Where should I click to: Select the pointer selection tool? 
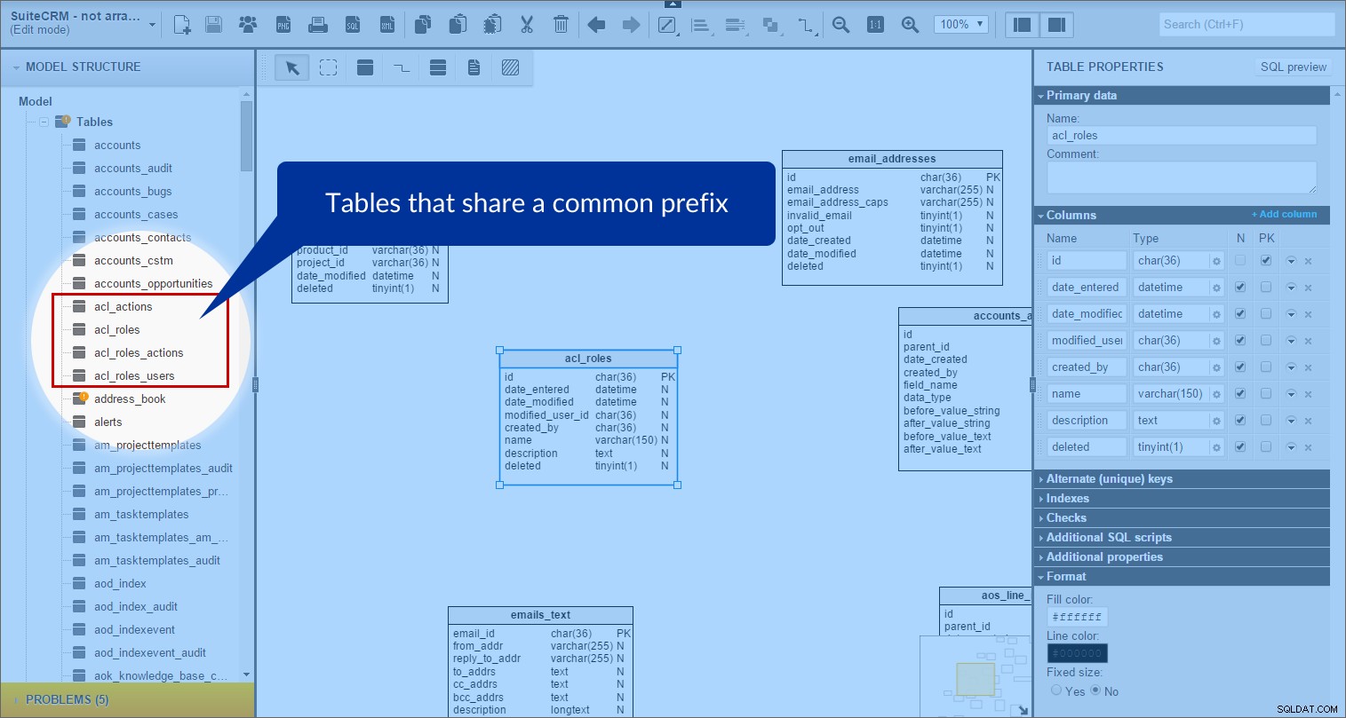coord(292,67)
